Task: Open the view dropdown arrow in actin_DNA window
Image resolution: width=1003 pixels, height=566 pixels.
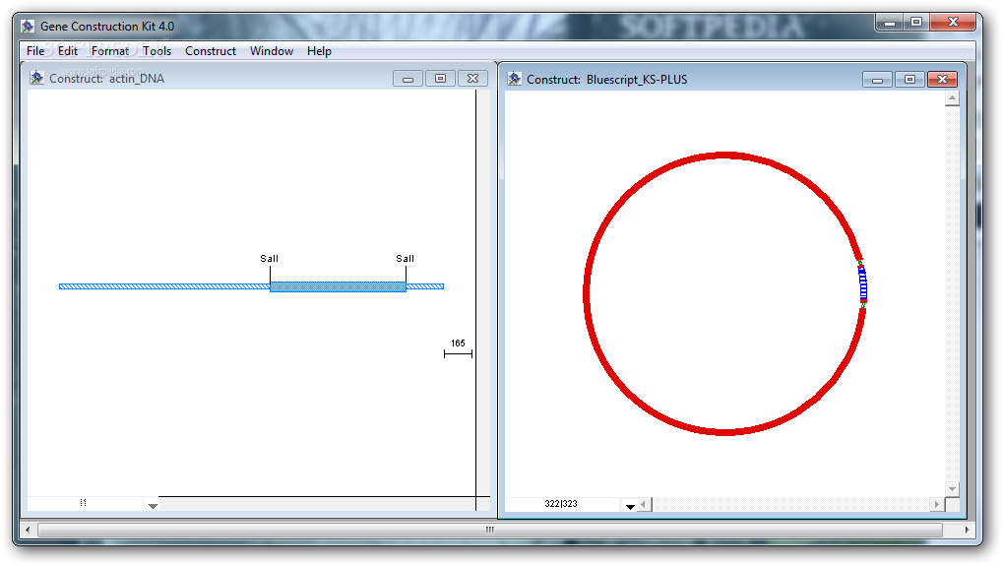Action: 153,505
